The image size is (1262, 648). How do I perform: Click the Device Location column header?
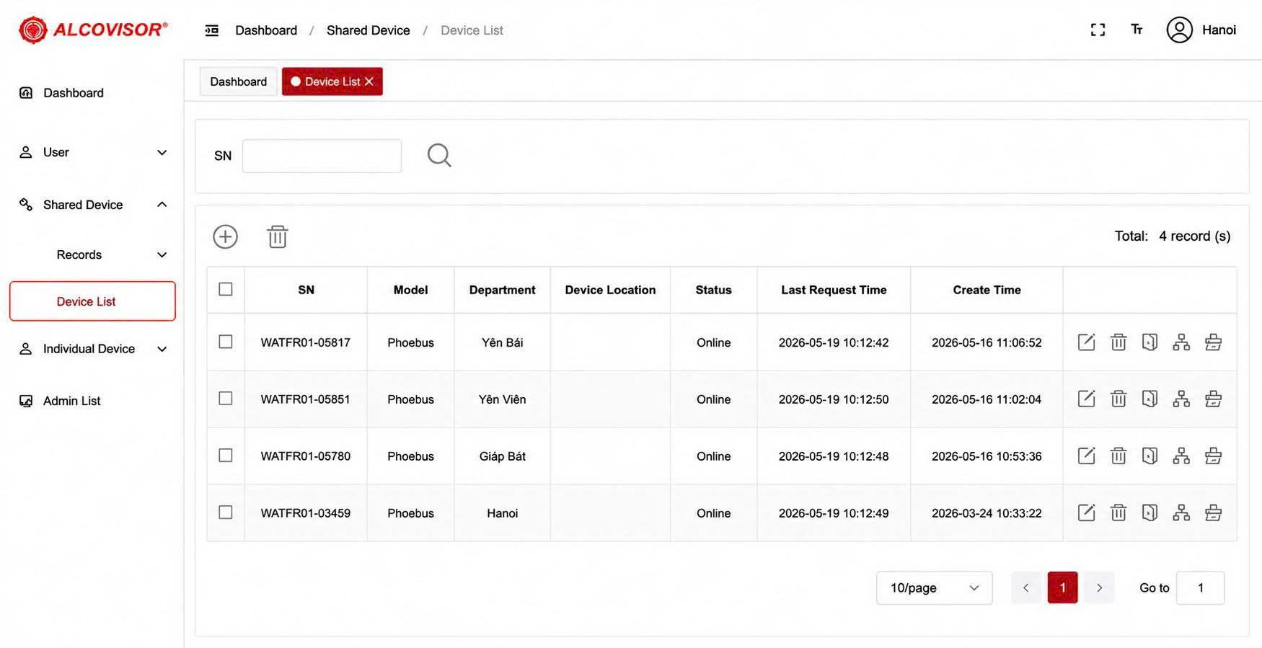point(610,290)
